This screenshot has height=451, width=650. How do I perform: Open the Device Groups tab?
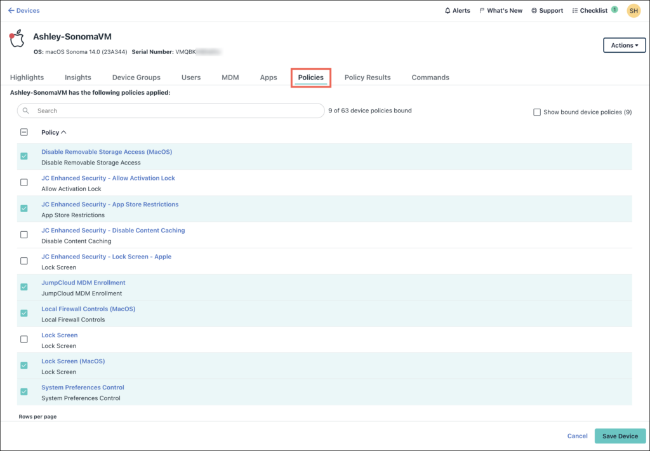tap(136, 77)
